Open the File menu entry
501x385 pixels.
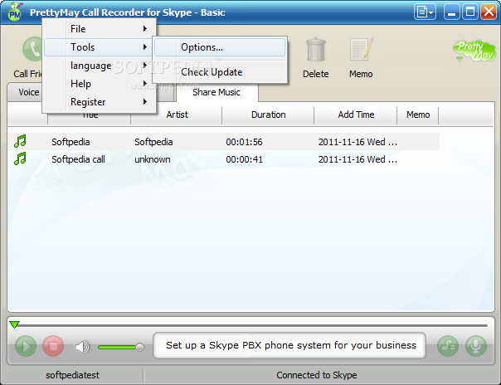(99, 29)
